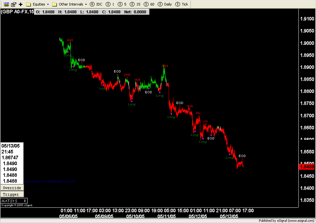Click the O: 1.8488 open value
The image size is (316, 223).
pyautogui.click(x=45, y=12)
